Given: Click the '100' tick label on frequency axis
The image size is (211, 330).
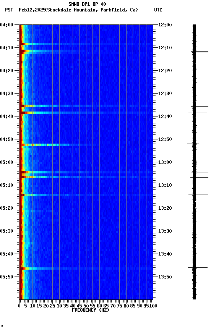Looking at the screenshot, I should point(154,306).
